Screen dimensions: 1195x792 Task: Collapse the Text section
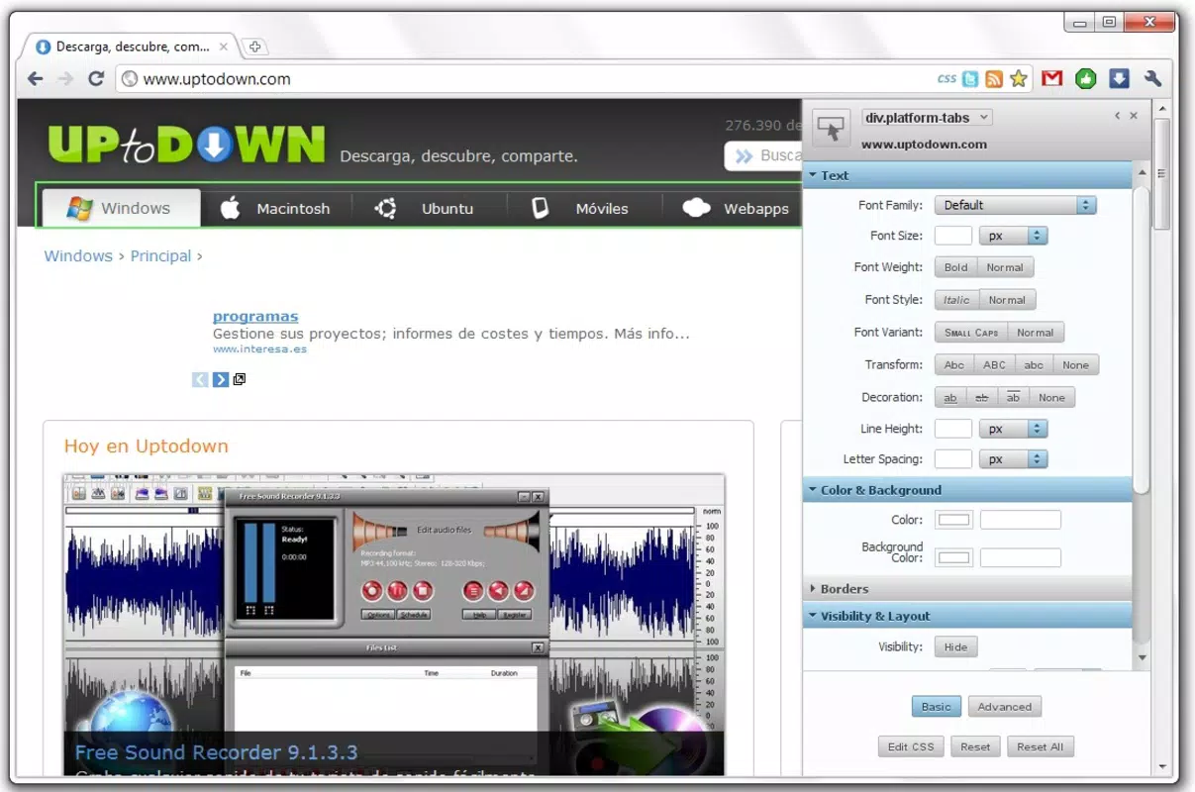[x=968, y=175]
